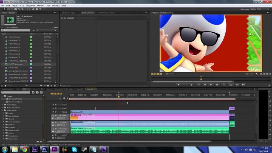Collapse the Presets folder in Effects
Viewport: 272px width, 153px height.
coord(2,96)
